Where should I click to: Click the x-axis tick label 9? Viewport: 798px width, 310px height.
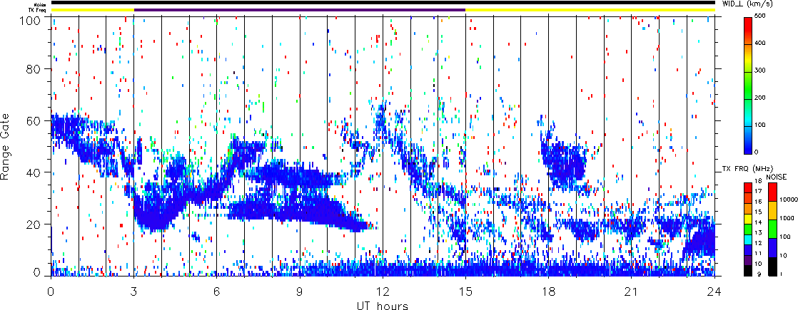tap(300, 291)
